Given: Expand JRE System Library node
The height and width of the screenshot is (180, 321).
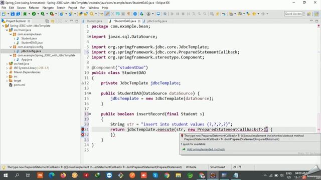Looking at the screenshot, I should coord(7,68).
